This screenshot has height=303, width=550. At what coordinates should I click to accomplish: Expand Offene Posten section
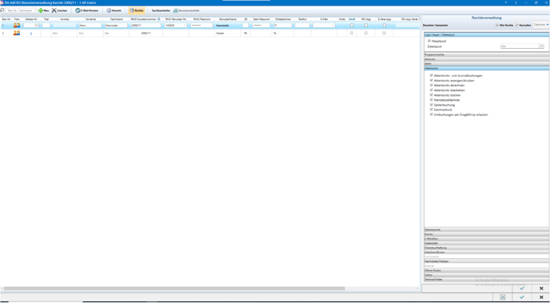coord(487,270)
